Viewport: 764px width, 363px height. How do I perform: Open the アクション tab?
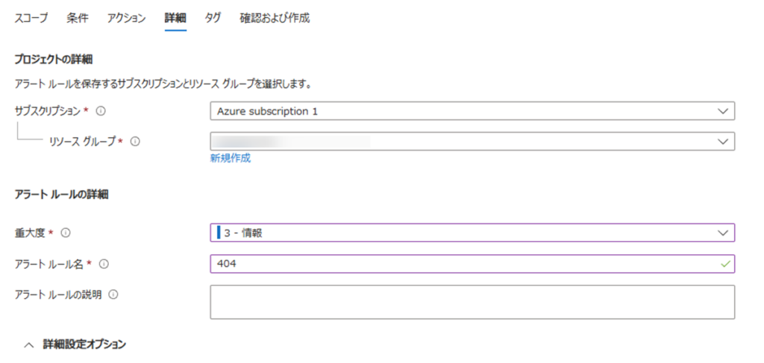point(126,19)
